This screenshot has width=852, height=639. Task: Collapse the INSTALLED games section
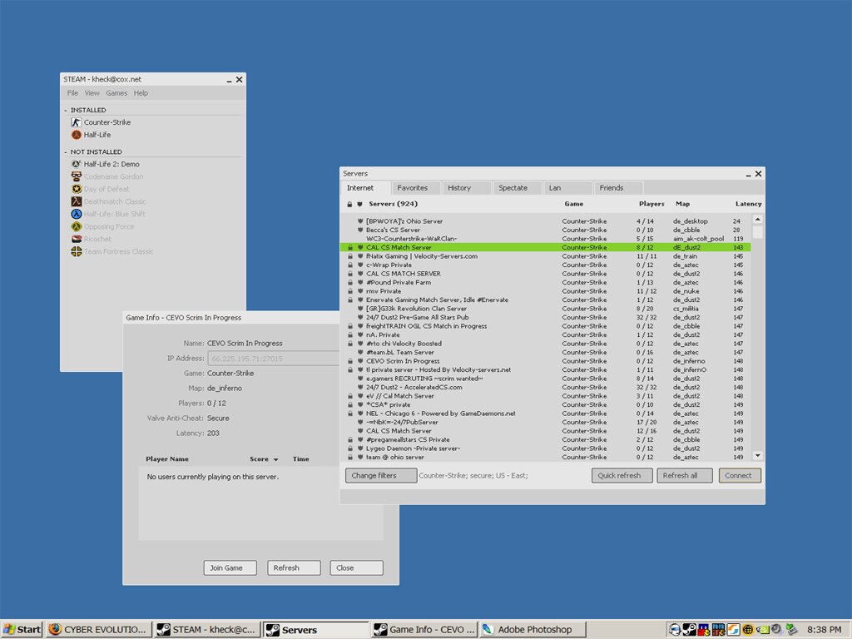(66, 111)
